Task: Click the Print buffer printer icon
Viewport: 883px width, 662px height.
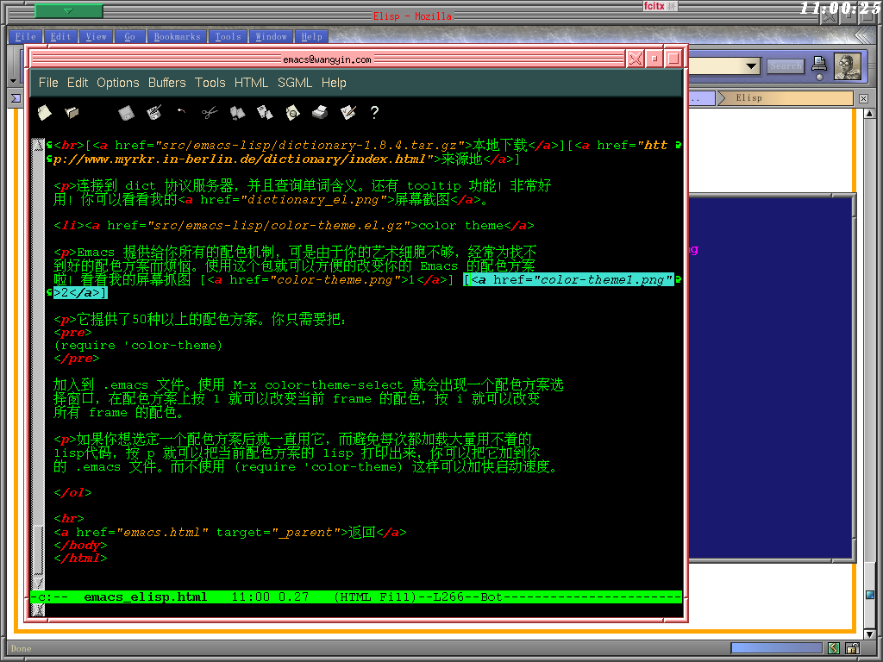Action: click(320, 112)
